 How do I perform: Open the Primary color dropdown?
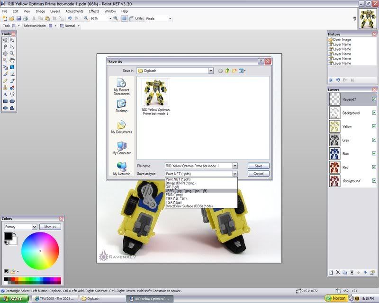click(x=34, y=227)
